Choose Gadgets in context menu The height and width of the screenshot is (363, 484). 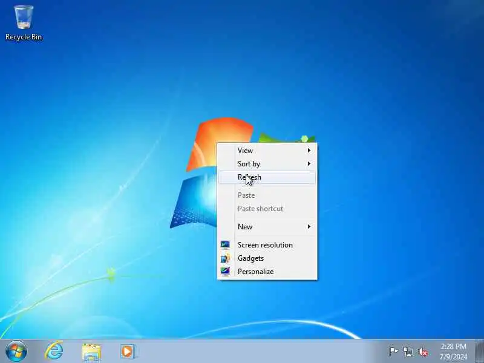click(267, 258)
